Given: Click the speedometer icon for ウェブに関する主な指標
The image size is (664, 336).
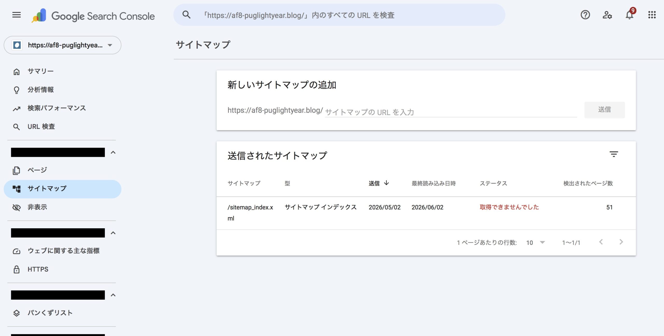Looking at the screenshot, I should tap(16, 251).
